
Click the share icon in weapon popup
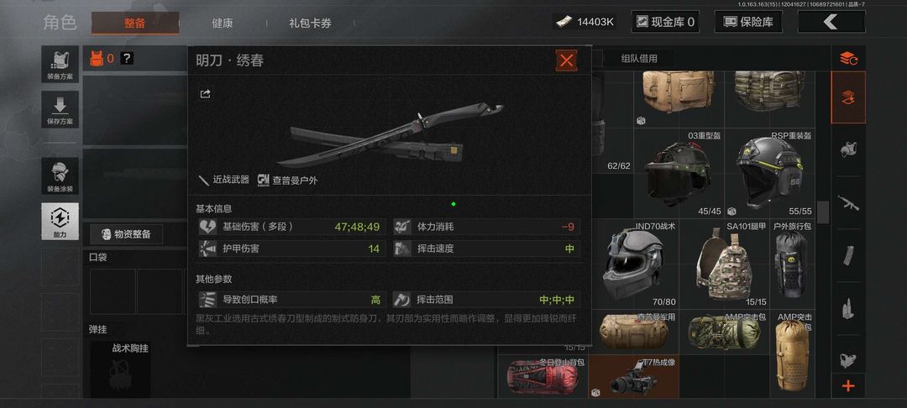[x=205, y=94]
